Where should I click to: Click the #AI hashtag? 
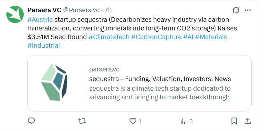pos(188,37)
